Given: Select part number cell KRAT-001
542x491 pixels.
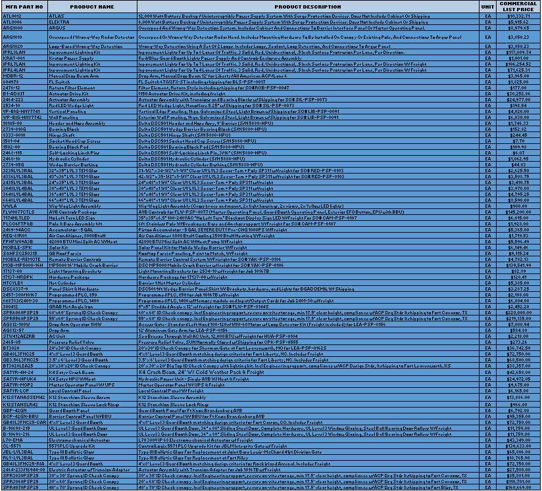Looking at the screenshot, I should [24, 58].
